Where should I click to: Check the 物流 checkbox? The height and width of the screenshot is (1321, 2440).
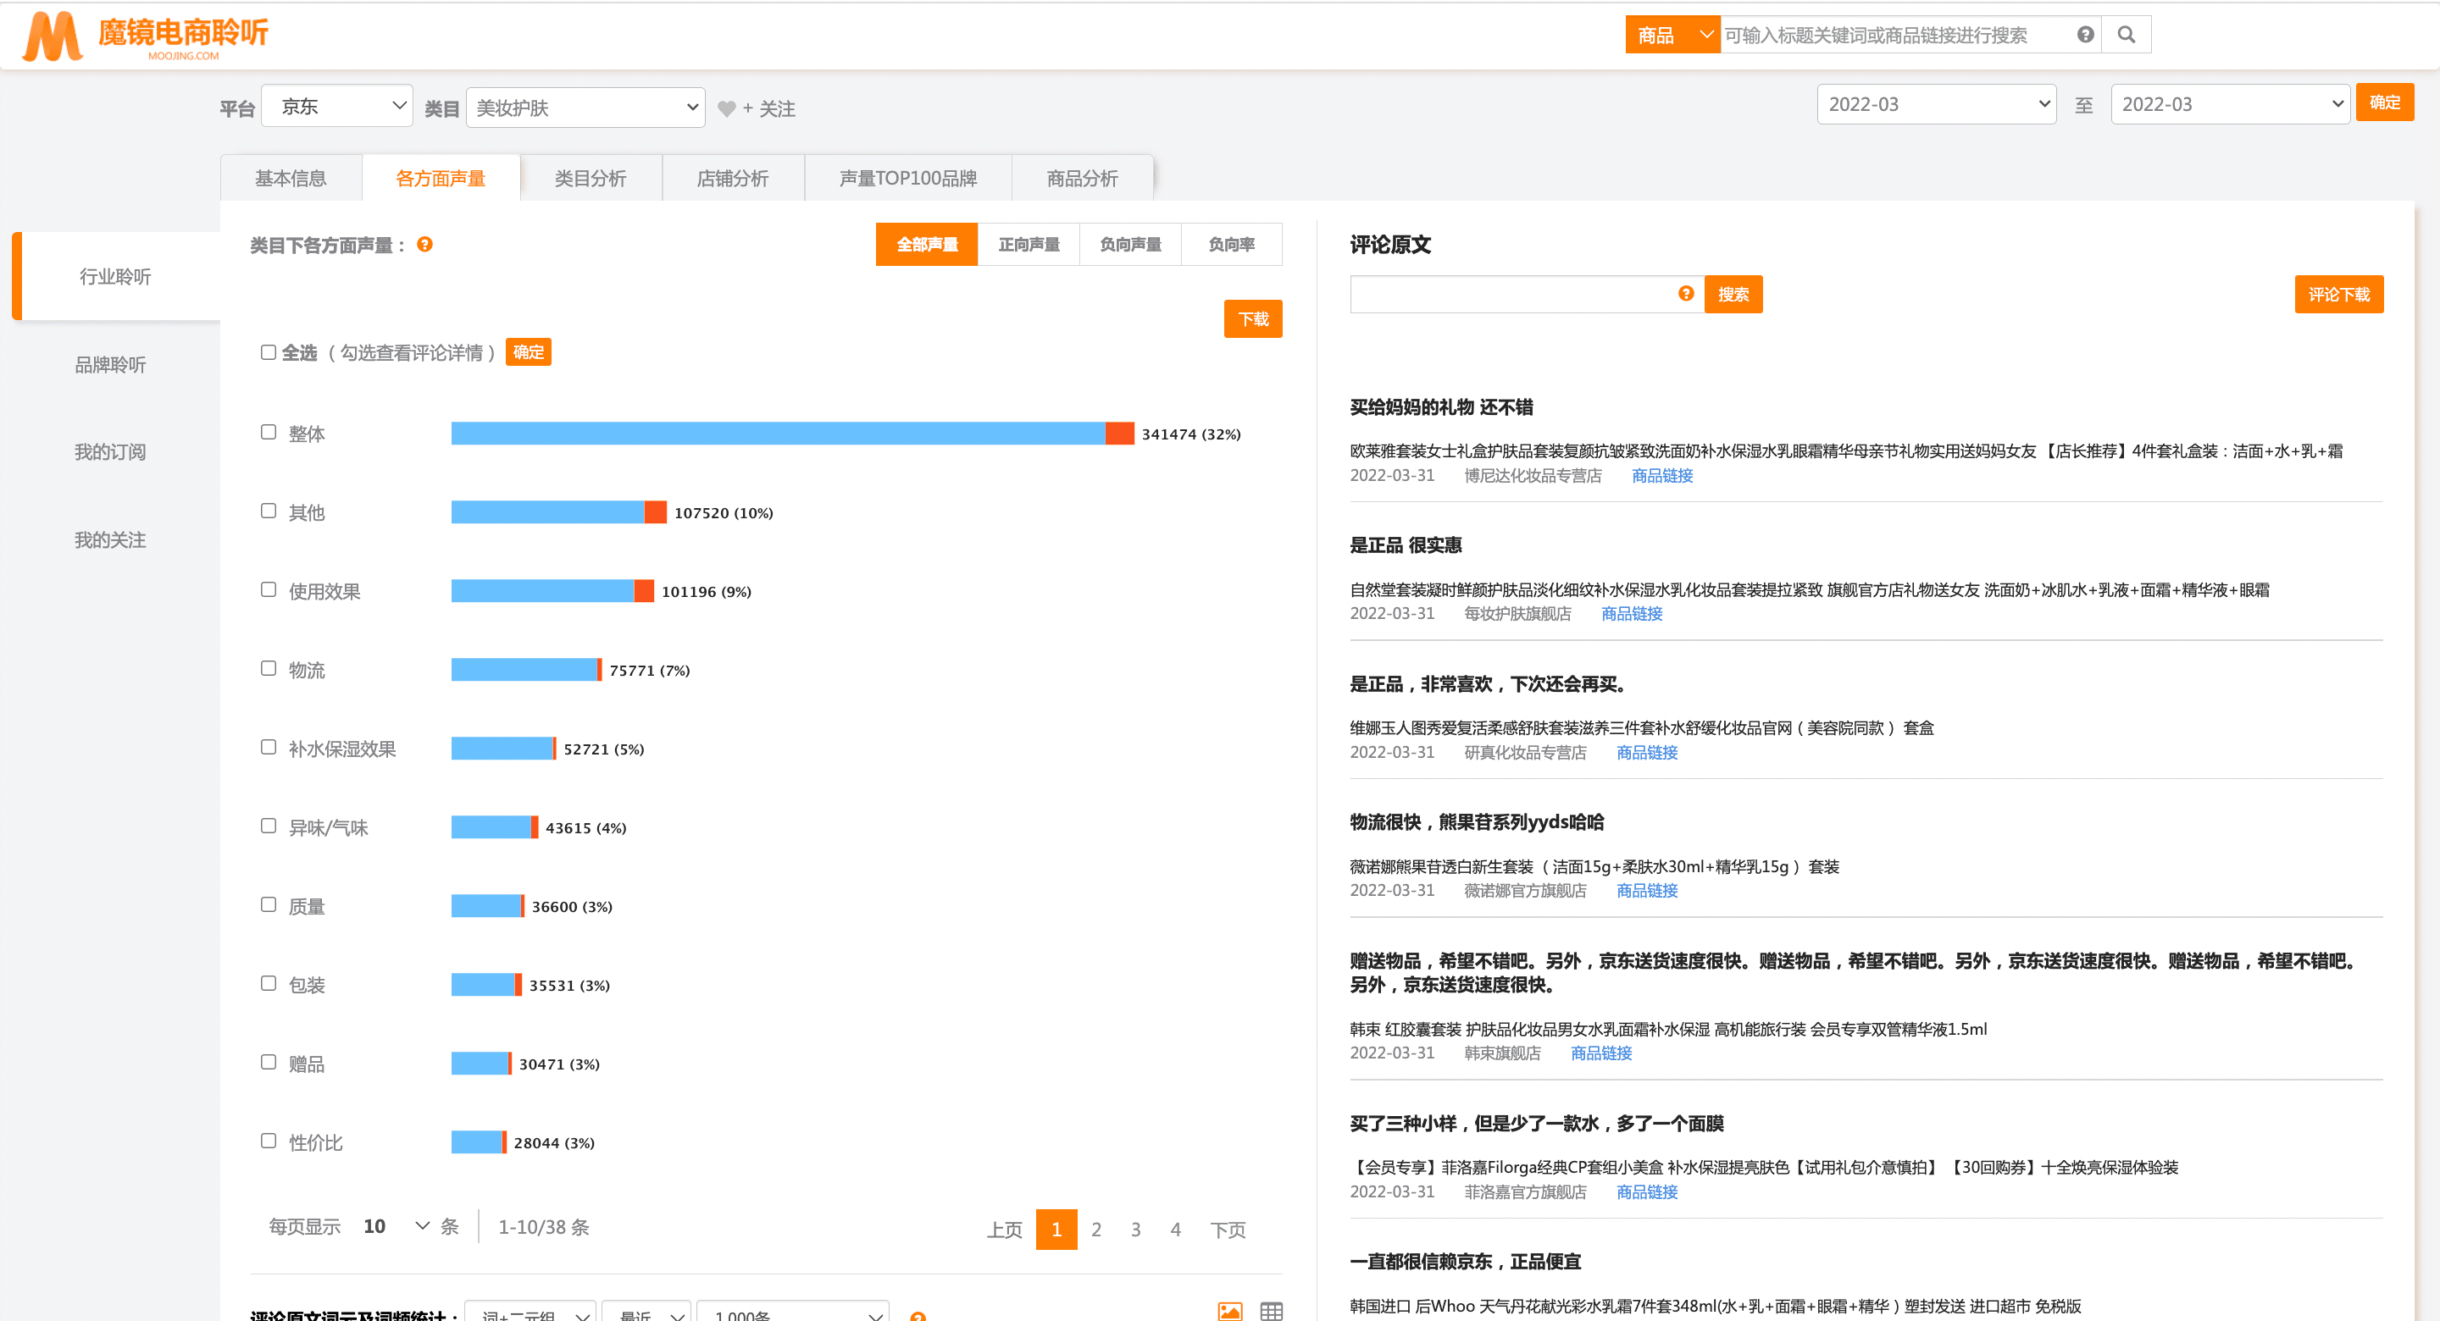(268, 669)
